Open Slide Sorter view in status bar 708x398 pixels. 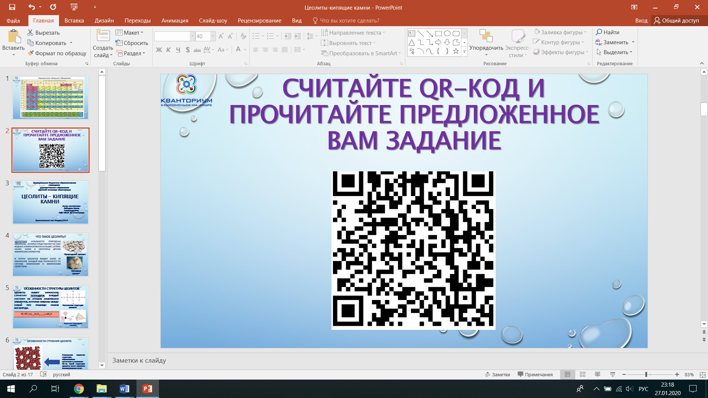[583, 374]
